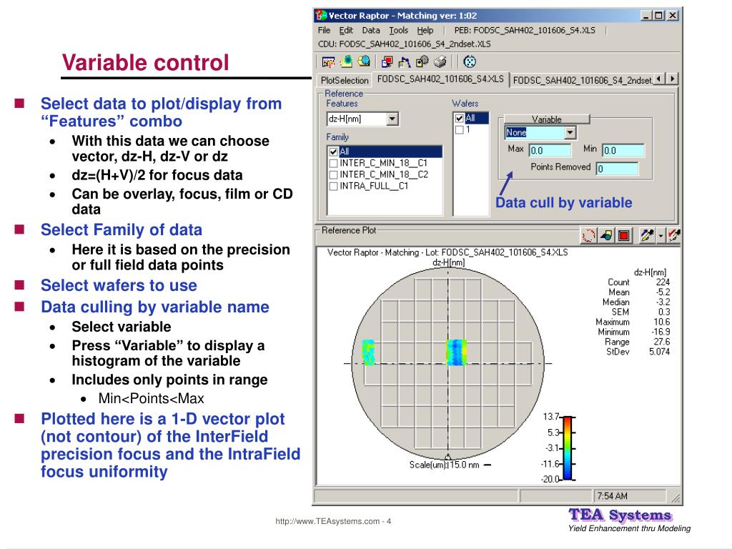Toggle the All checkbox in Family list

333,152
